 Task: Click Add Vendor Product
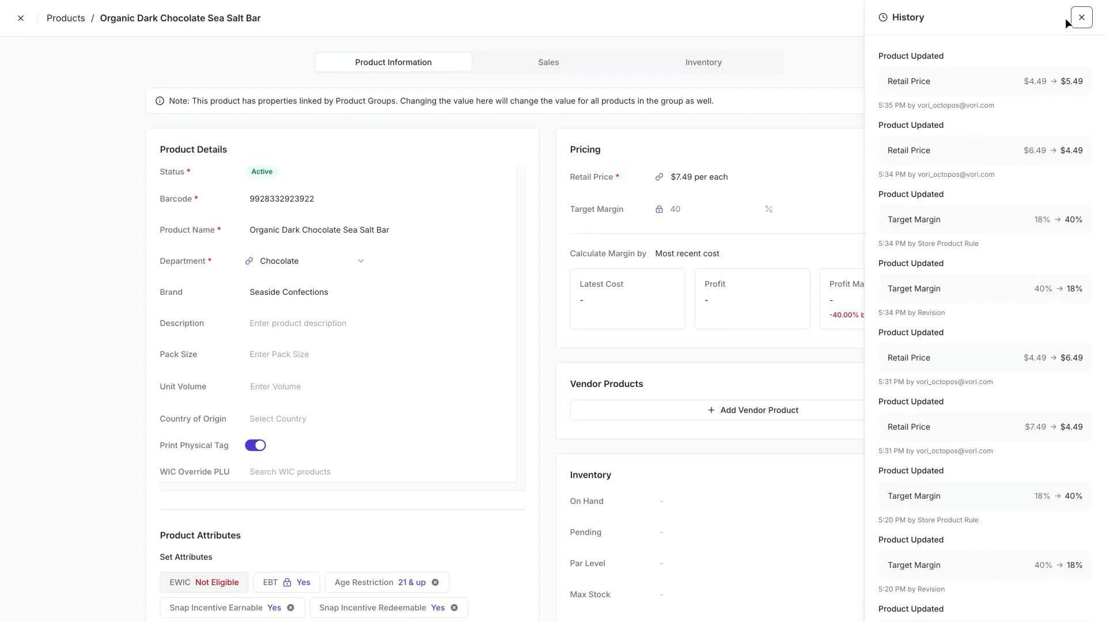[753, 409]
